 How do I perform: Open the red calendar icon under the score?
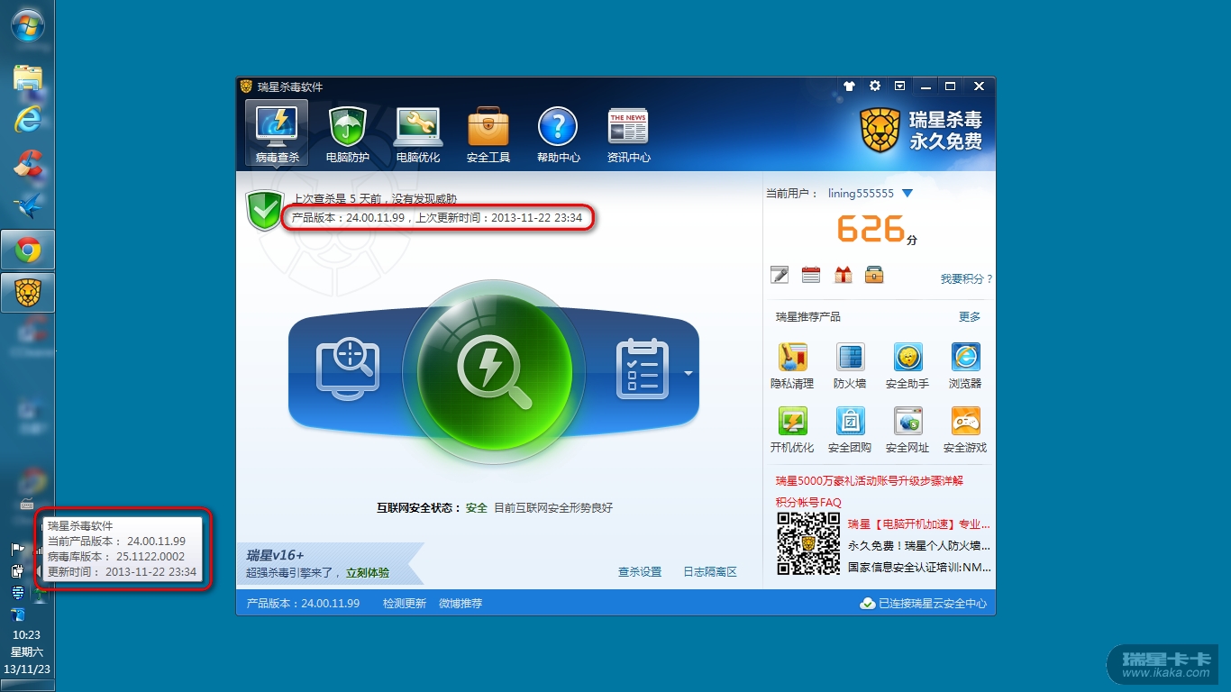(811, 275)
